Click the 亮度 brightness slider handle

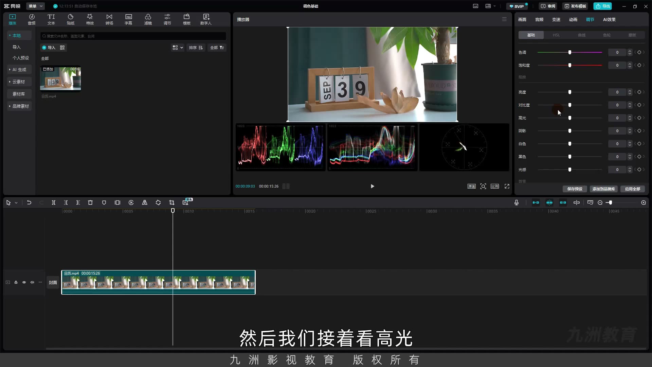tap(570, 92)
